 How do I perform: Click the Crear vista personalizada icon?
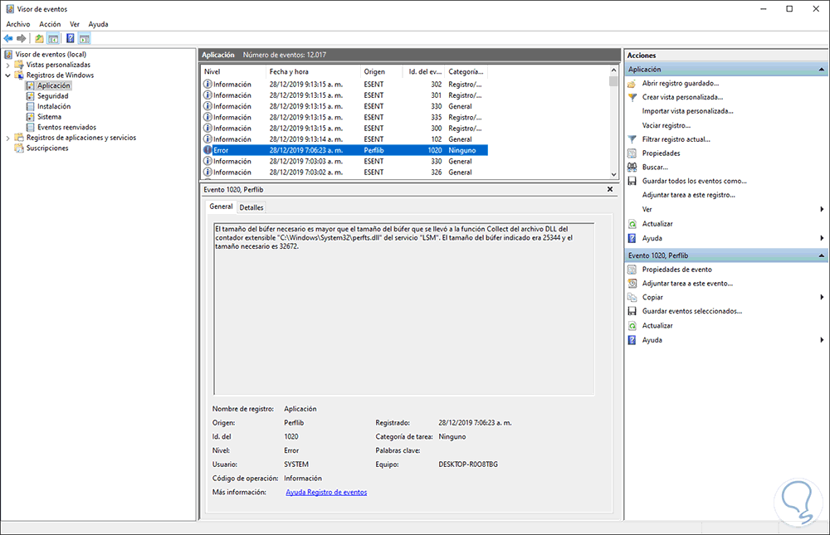pyautogui.click(x=632, y=97)
